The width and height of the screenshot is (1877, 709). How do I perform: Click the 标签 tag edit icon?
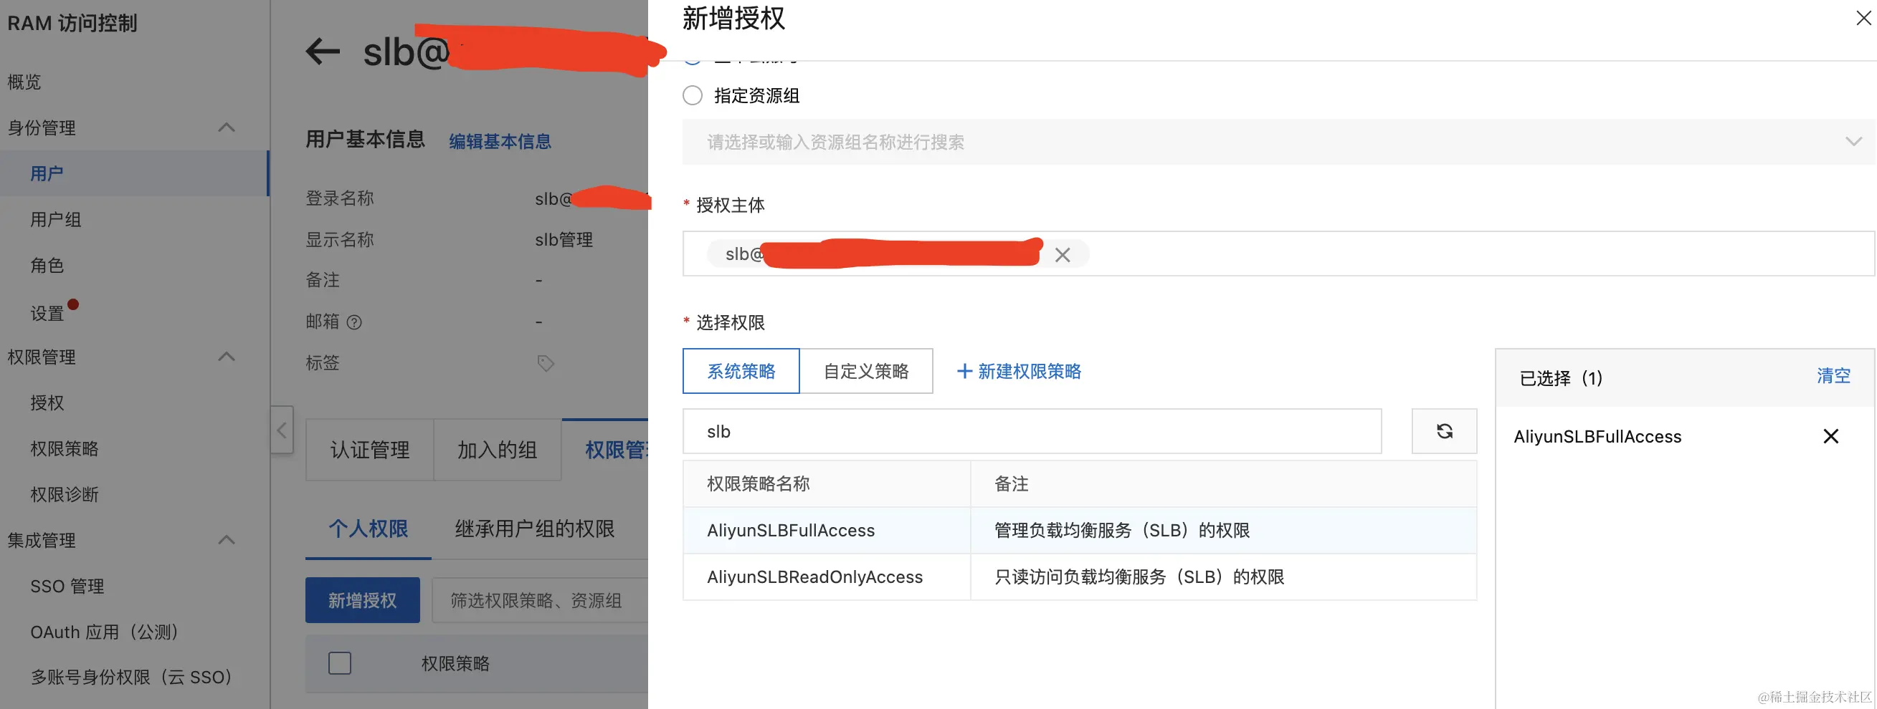click(545, 363)
